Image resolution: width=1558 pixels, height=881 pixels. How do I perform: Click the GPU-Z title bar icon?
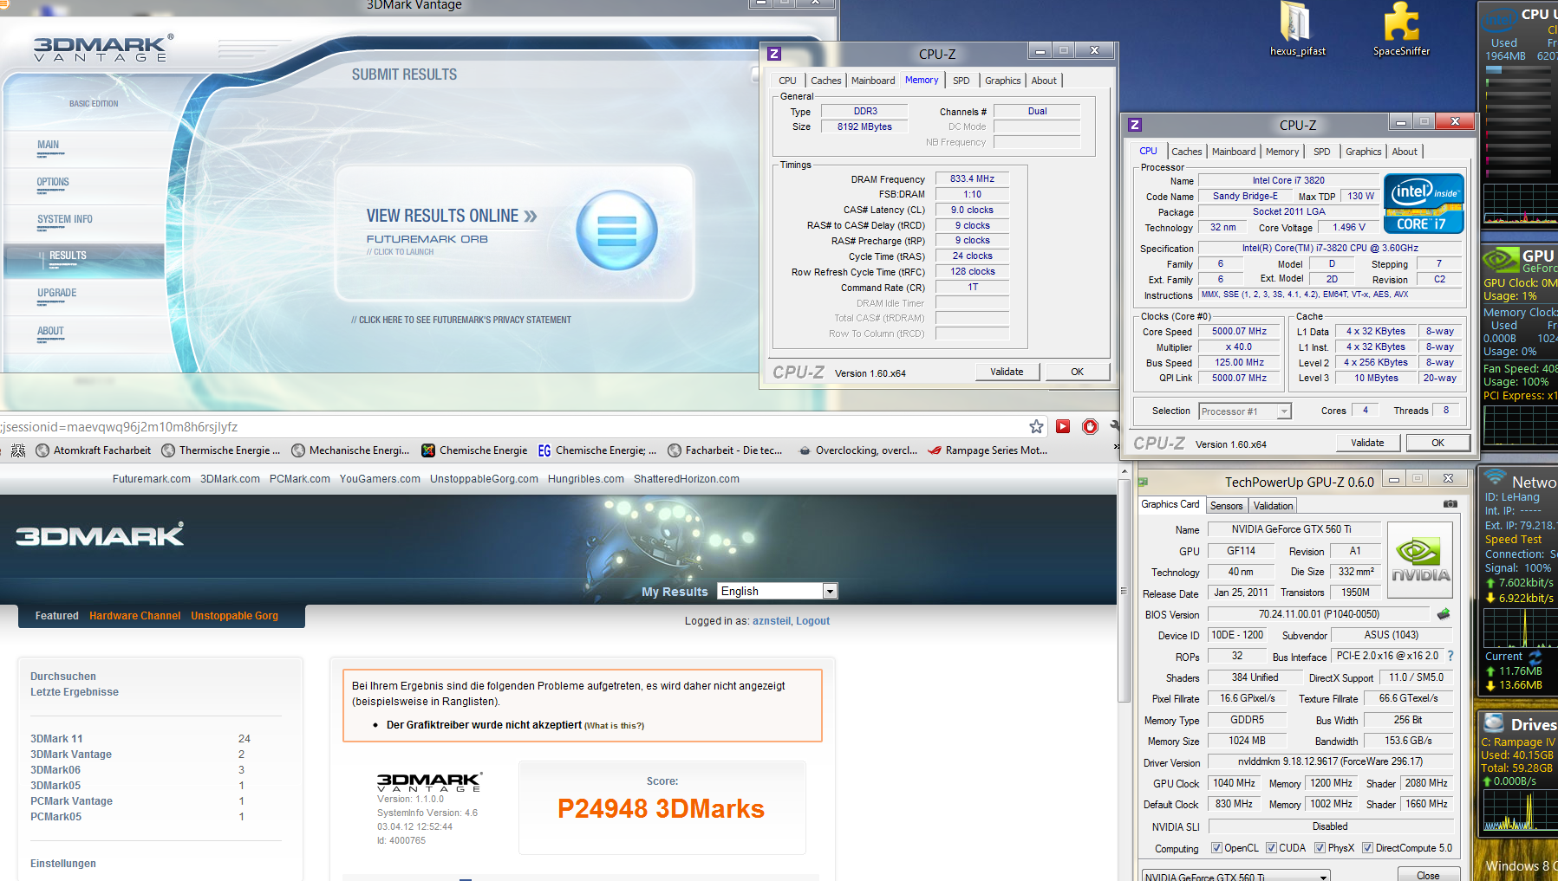pos(1144,482)
